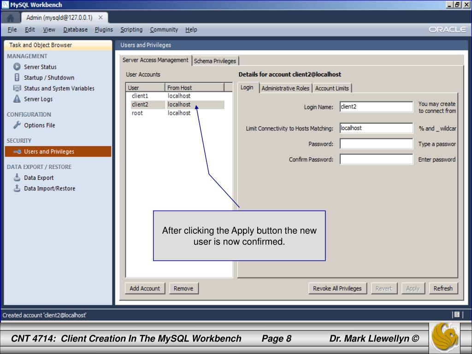
Task: Open Startup / Shutdown in the sidebar
Action: 49,77
